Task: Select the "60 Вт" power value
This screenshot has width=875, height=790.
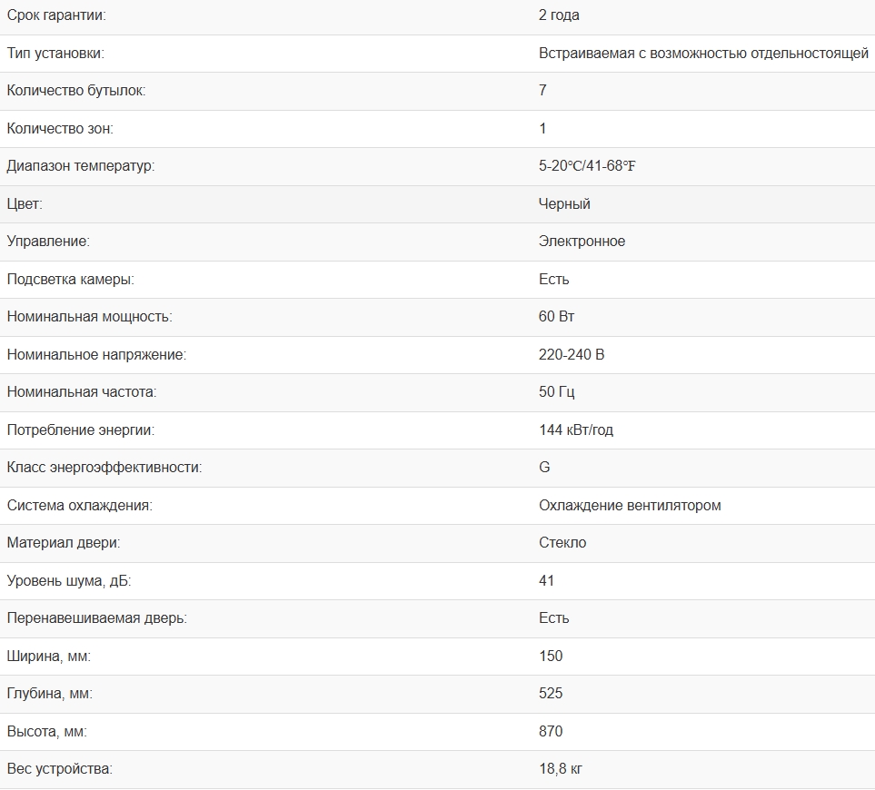Action: pyautogui.click(x=556, y=317)
